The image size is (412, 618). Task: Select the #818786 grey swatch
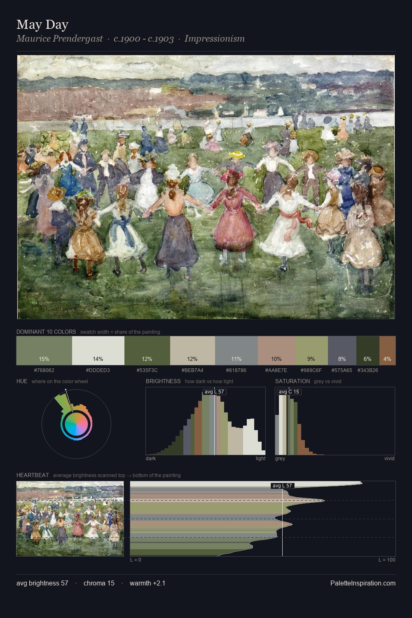click(x=236, y=351)
